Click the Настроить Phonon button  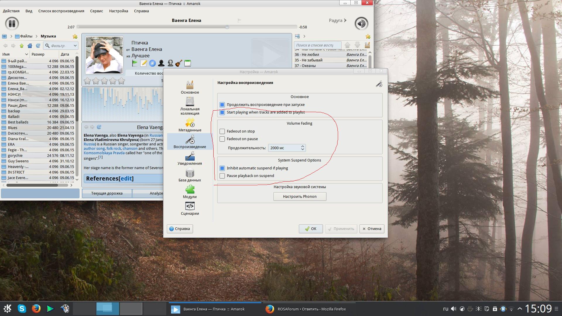(x=299, y=196)
